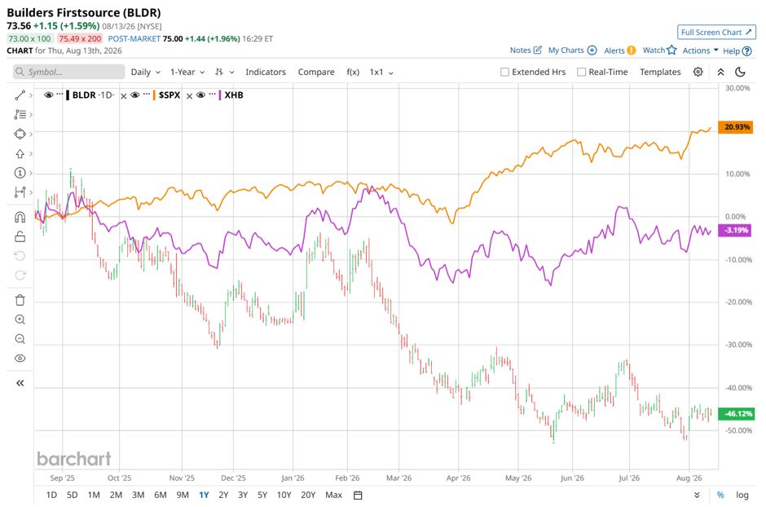Click the Full Screen Chart button

(x=716, y=33)
